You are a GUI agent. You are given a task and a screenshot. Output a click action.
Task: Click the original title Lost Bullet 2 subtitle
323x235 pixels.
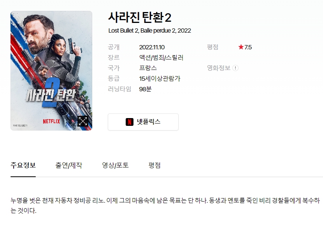pos(149,31)
